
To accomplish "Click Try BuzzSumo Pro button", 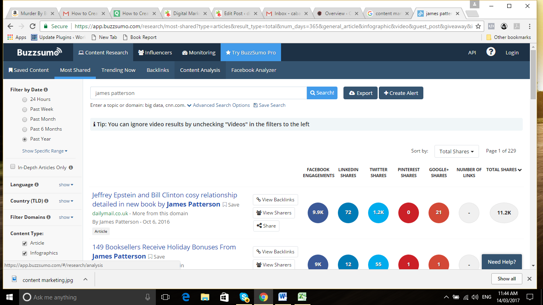I will tap(251, 52).
